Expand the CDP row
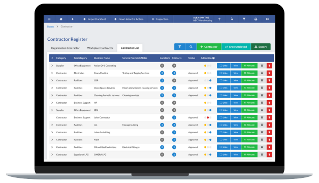The height and width of the screenshot is (183, 319). (52, 80)
